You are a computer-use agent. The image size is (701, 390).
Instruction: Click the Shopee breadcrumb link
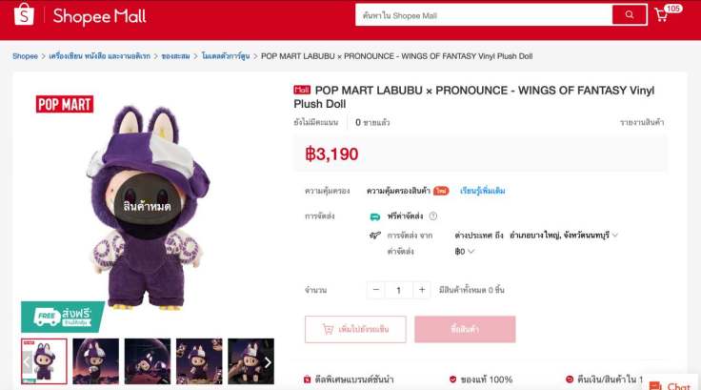(25, 56)
